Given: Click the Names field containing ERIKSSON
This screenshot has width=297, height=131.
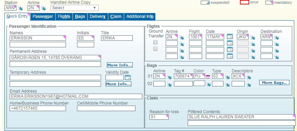Looking at the screenshot, I should pos(38,38).
